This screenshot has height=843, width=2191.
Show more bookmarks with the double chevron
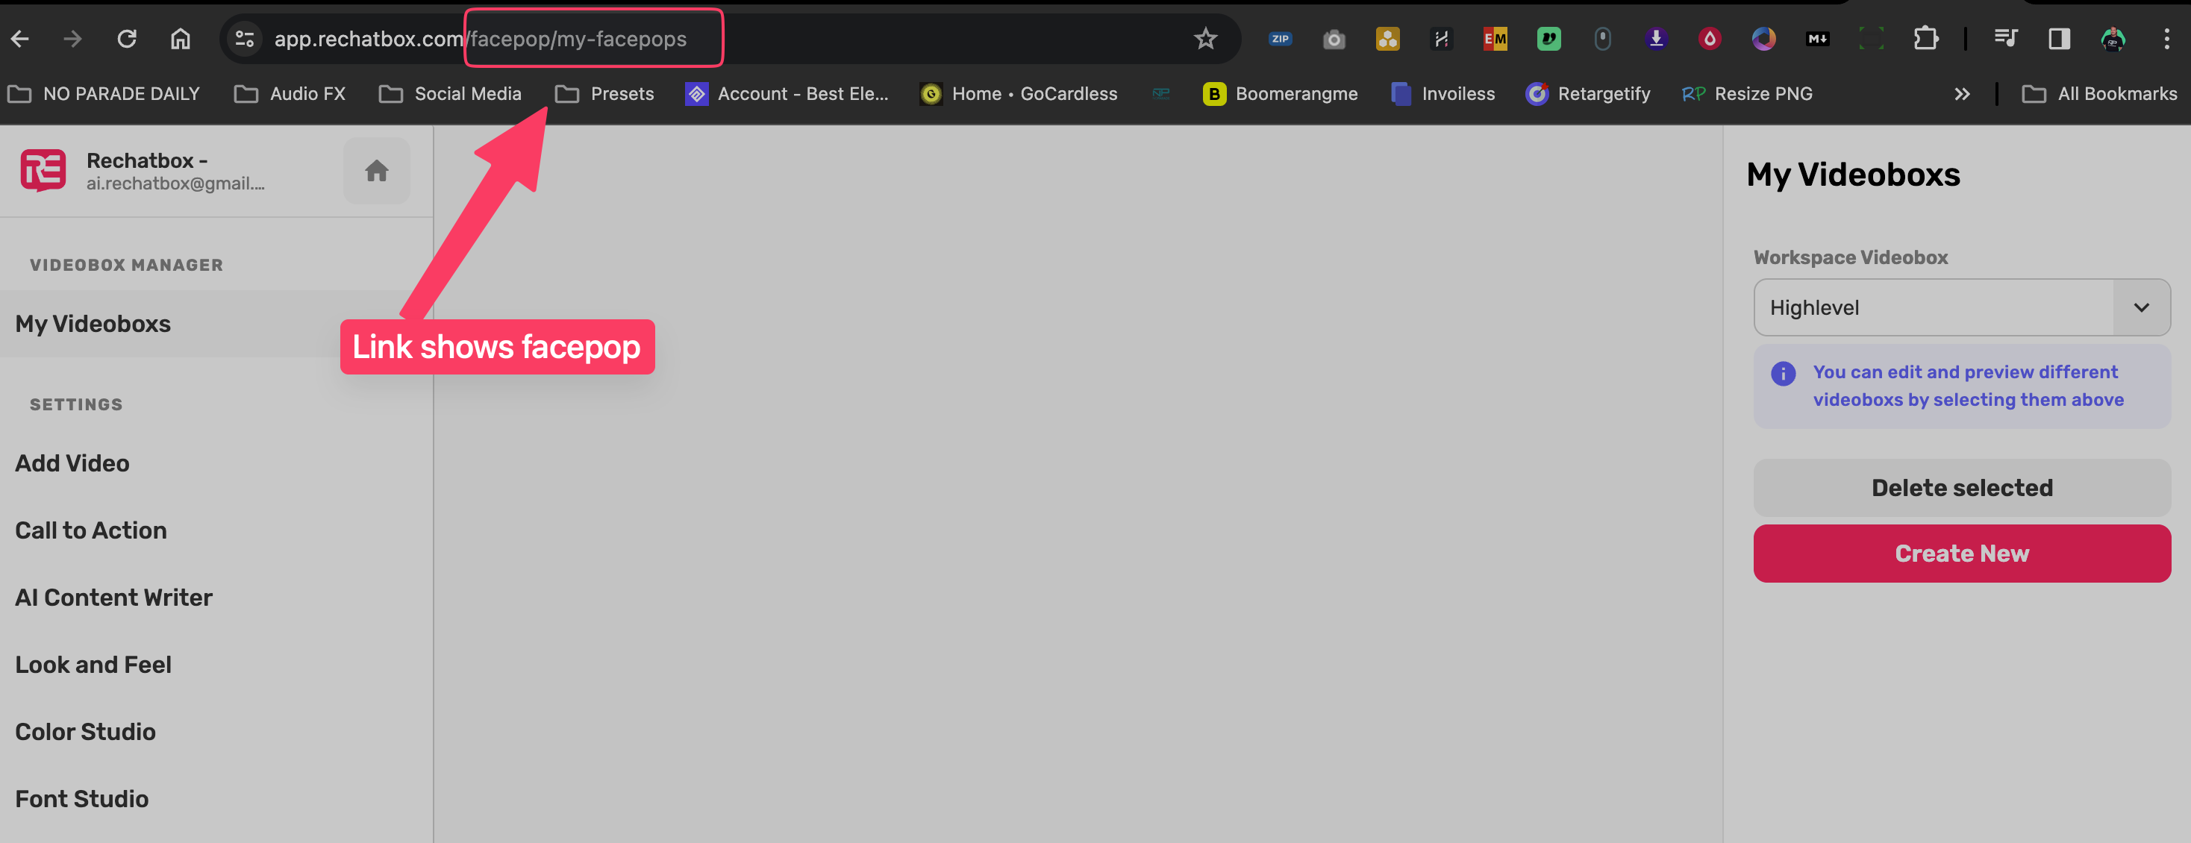1961,93
